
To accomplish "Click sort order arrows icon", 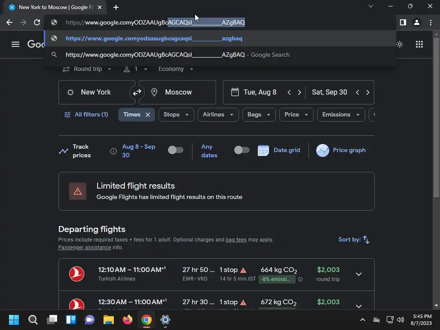I will (366, 240).
